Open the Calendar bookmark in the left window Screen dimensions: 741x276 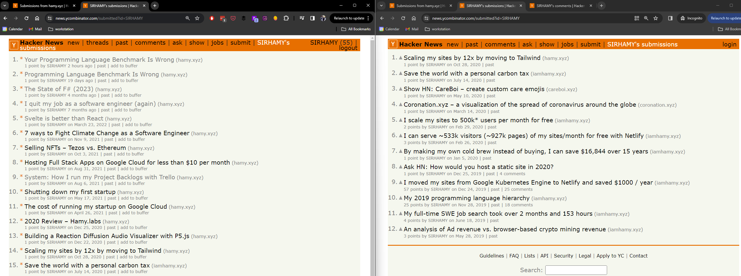[x=13, y=29]
